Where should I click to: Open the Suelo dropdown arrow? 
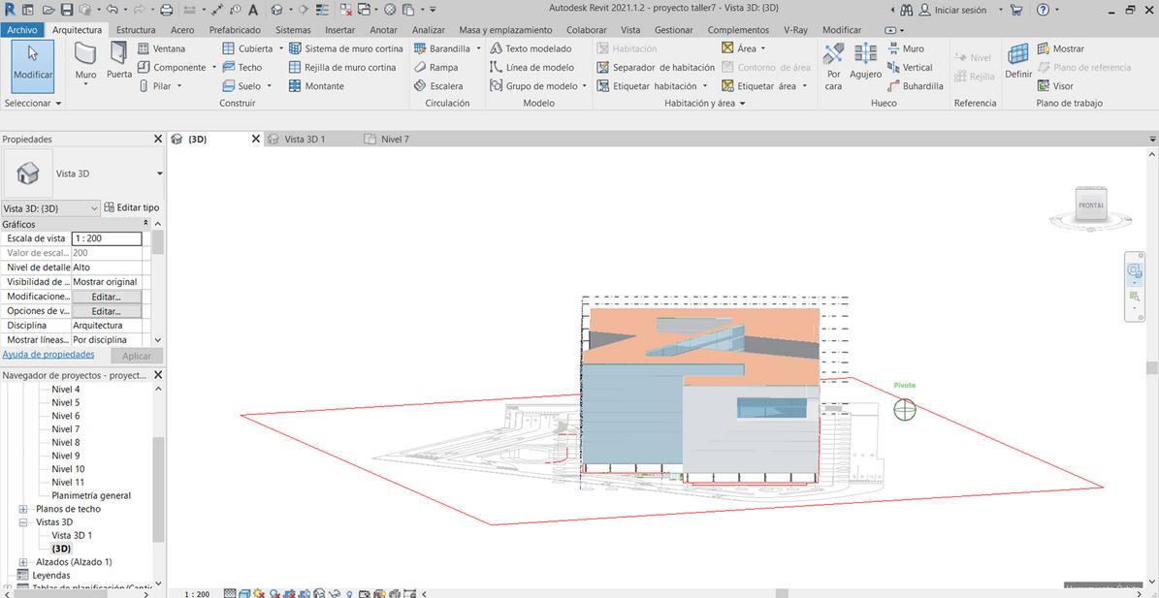[x=269, y=86]
